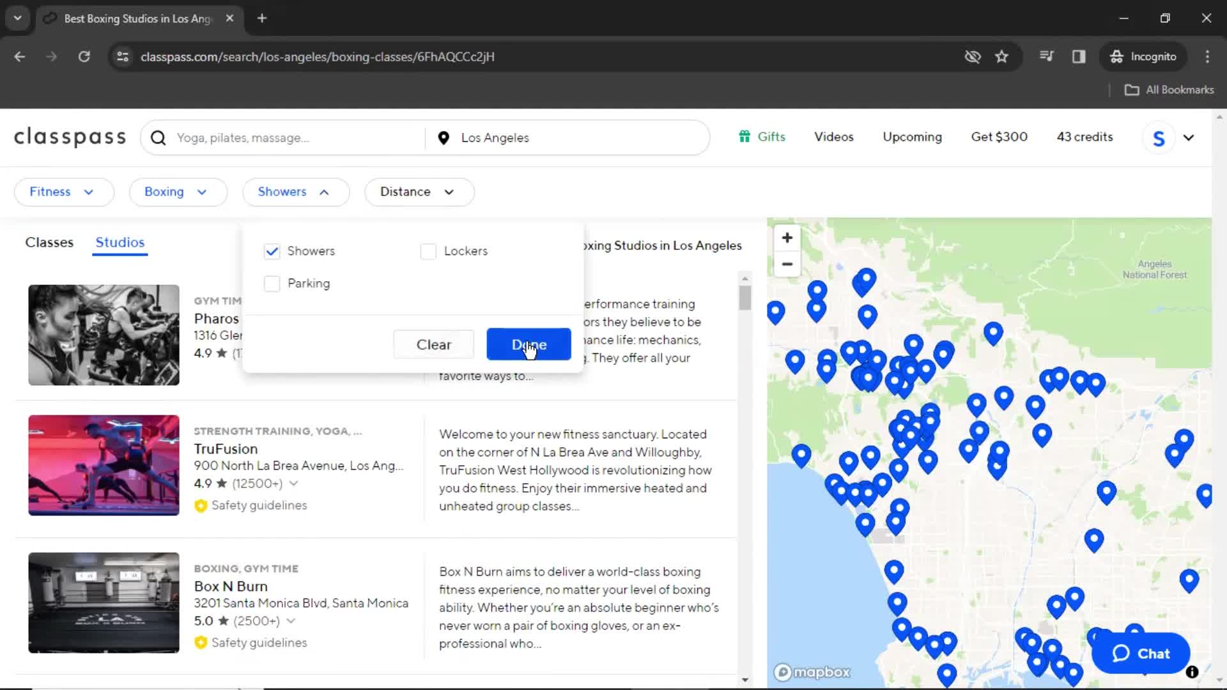Check the Parking checkbox
The image size is (1227, 690).
point(272,284)
